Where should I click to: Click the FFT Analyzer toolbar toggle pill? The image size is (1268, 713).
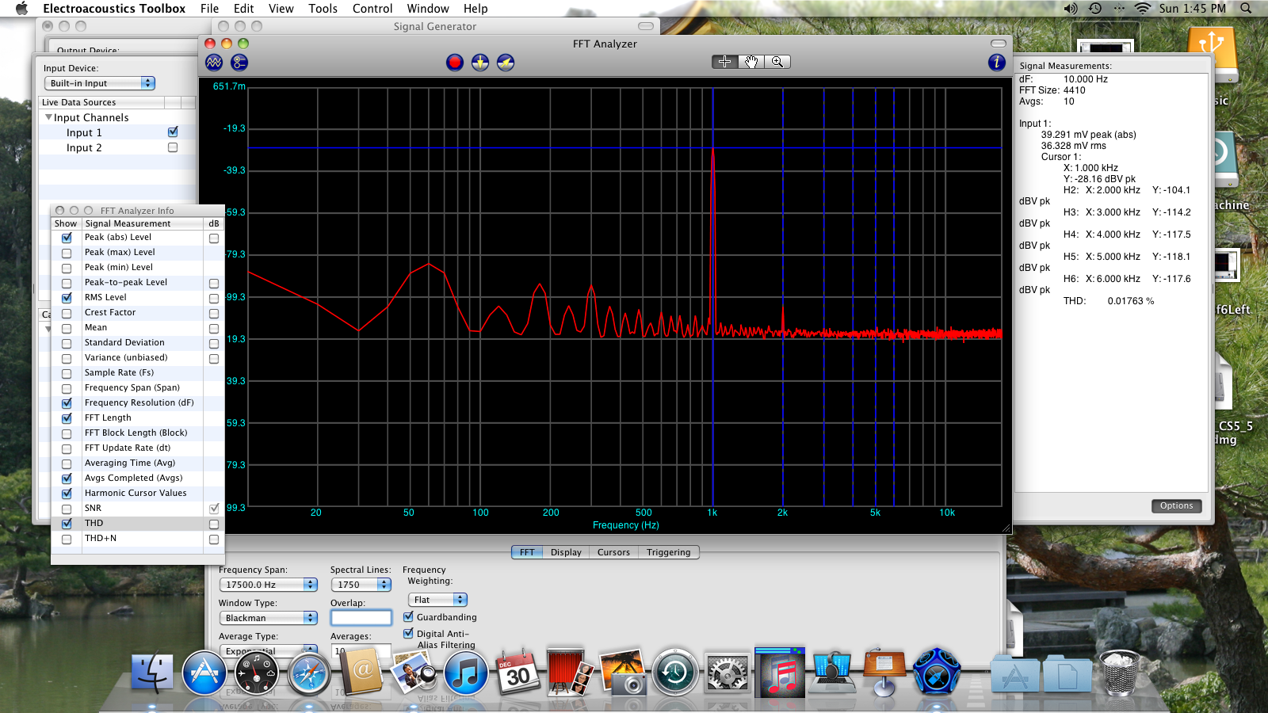coord(999,44)
